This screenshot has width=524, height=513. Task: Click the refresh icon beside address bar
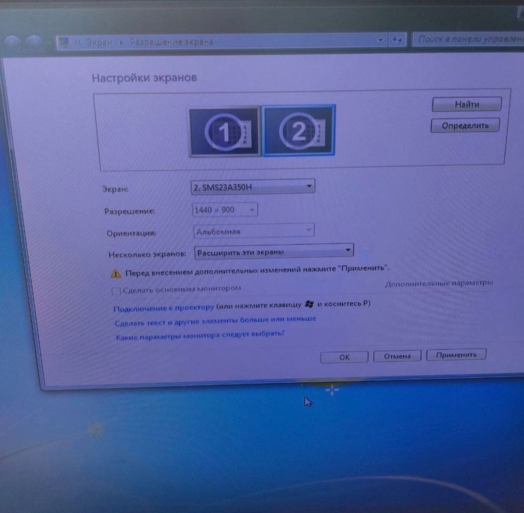[397, 40]
